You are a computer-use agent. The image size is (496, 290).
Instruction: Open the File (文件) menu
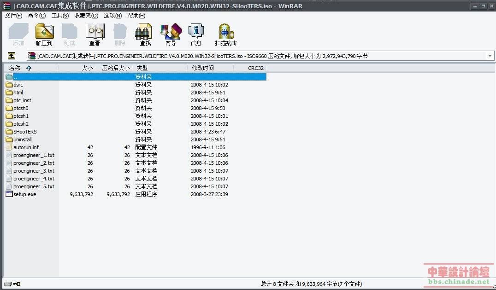pos(13,16)
